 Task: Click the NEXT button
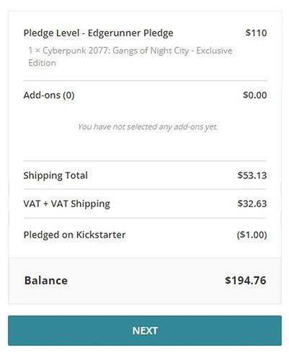pyautogui.click(x=145, y=331)
